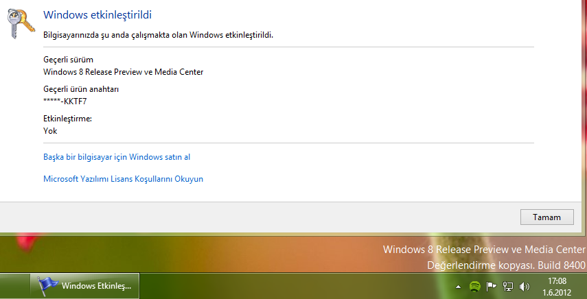This screenshot has height=299, width=587.
Task: Click the volume speaker icon
Action: point(524,287)
